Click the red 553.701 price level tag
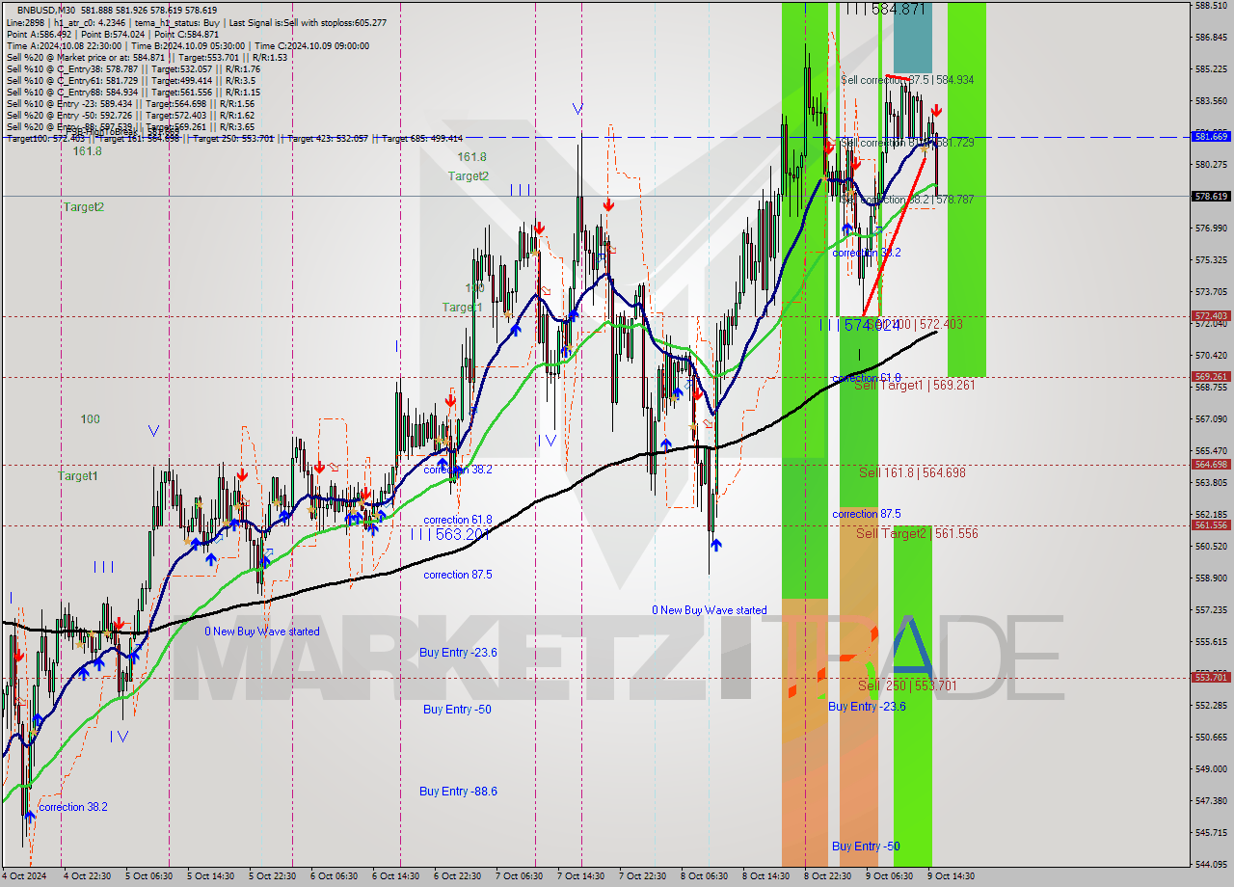The width and height of the screenshot is (1234, 887). point(1212,678)
